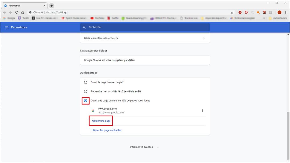Reload the page with the refresh icon
Viewport: 290px width, 163px height.
click(x=16, y=12)
